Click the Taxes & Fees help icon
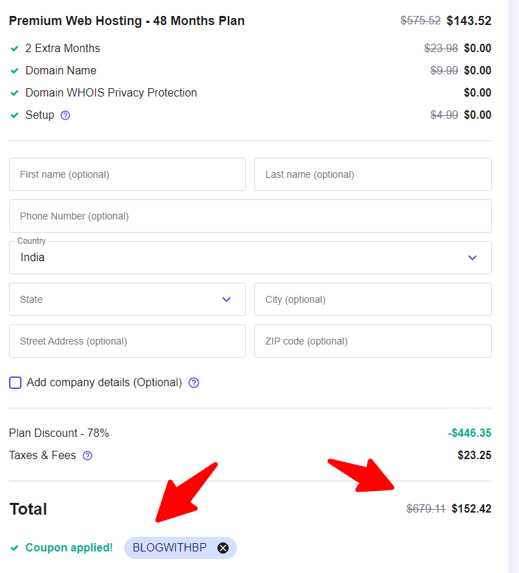Image resolution: width=519 pixels, height=573 pixels. pyautogui.click(x=88, y=456)
